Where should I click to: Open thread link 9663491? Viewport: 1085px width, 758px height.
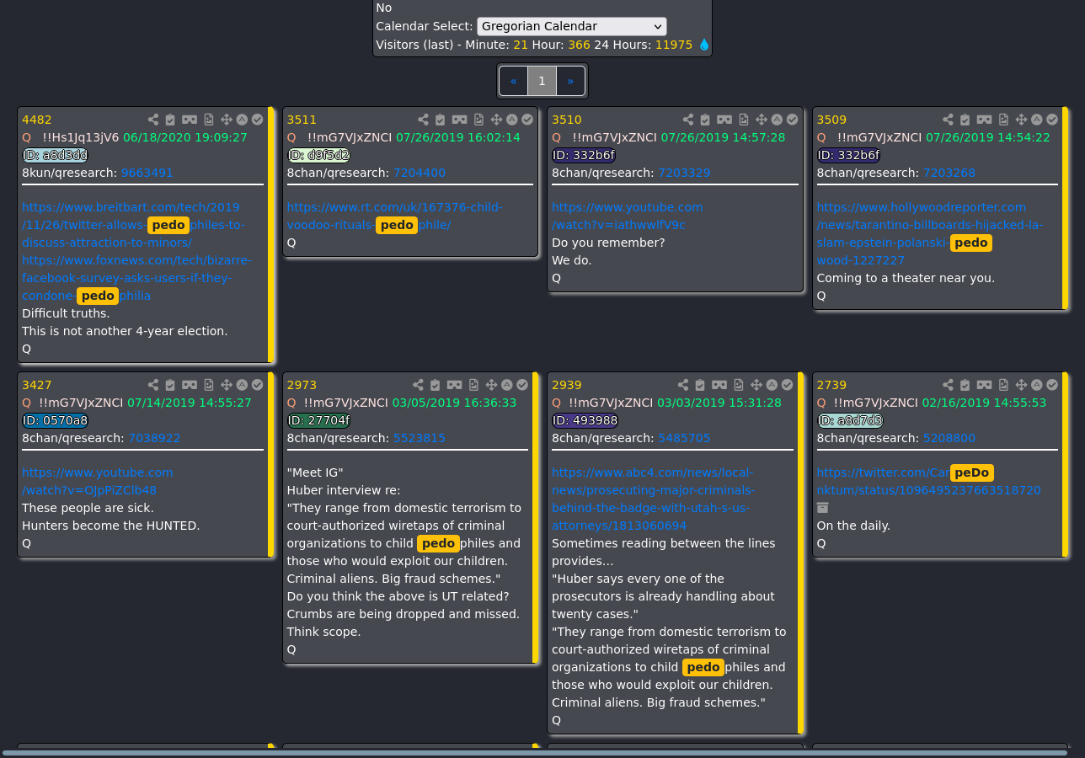coord(147,173)
